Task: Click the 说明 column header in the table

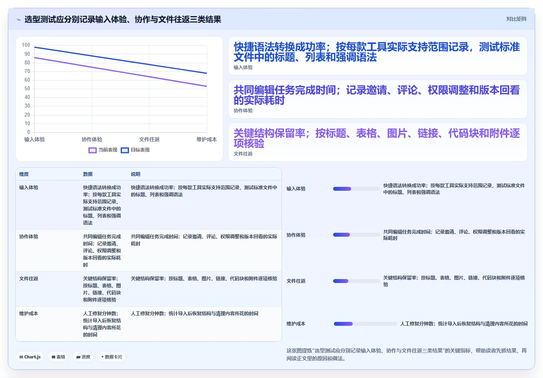Action: 136,174
